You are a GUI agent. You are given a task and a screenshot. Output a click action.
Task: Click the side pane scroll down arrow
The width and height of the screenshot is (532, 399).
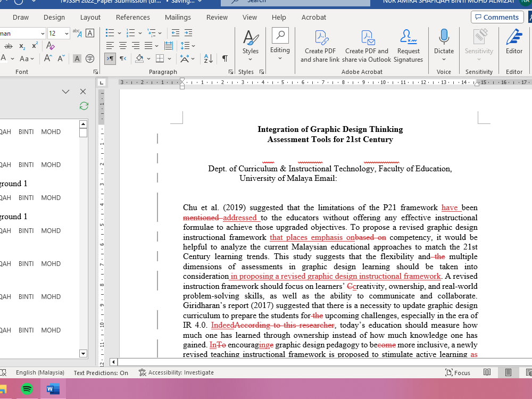pyautogui.click(x=83, y=354)
